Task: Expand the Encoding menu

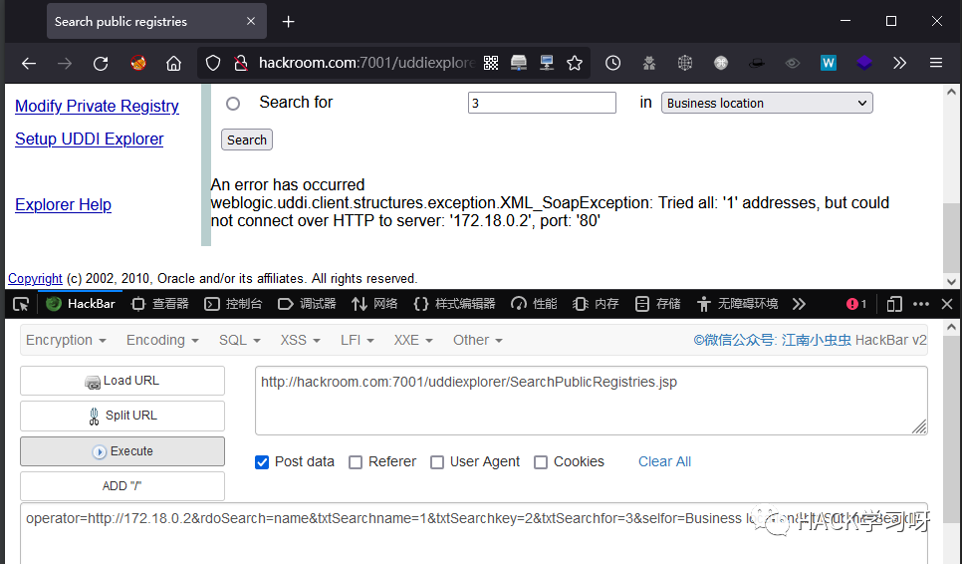Action: 162,340
